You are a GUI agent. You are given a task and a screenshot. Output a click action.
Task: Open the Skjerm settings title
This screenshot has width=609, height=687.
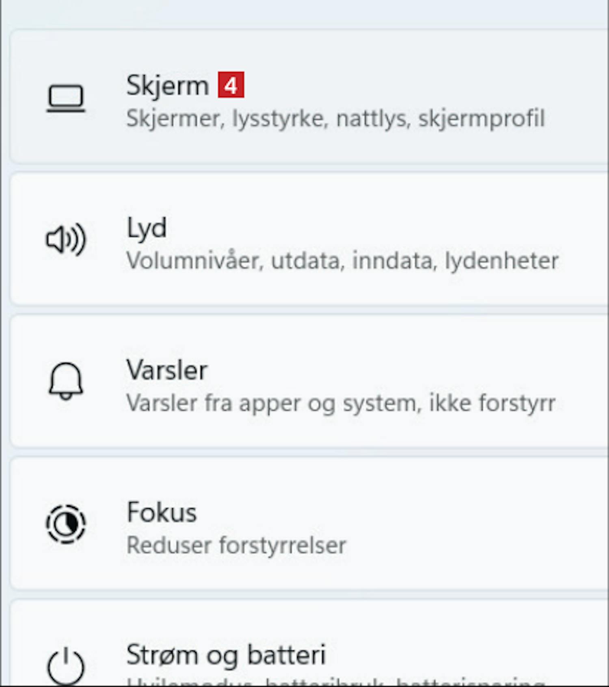tap(167, 86)
